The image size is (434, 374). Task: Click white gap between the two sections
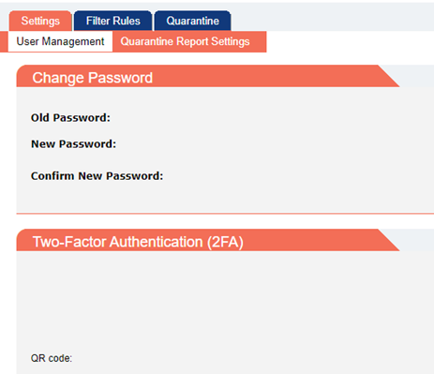click(225, 221)
